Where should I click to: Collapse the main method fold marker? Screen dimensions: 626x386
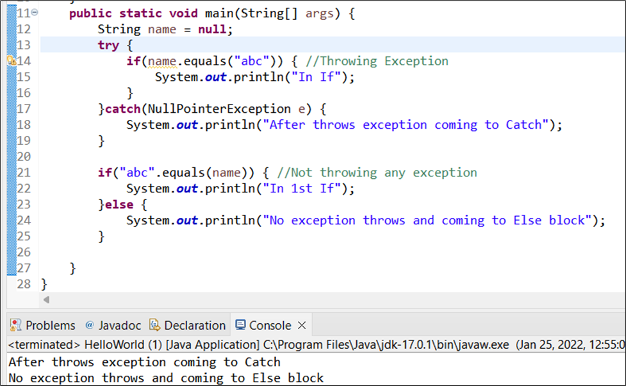(x=35, y=13)
